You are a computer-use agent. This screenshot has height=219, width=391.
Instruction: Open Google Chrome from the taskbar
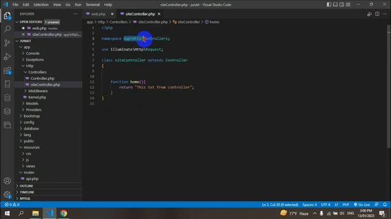tap(64, 214)
